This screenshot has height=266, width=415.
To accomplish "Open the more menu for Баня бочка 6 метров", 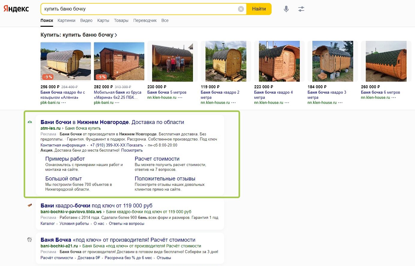I will [x=394, y=98].
